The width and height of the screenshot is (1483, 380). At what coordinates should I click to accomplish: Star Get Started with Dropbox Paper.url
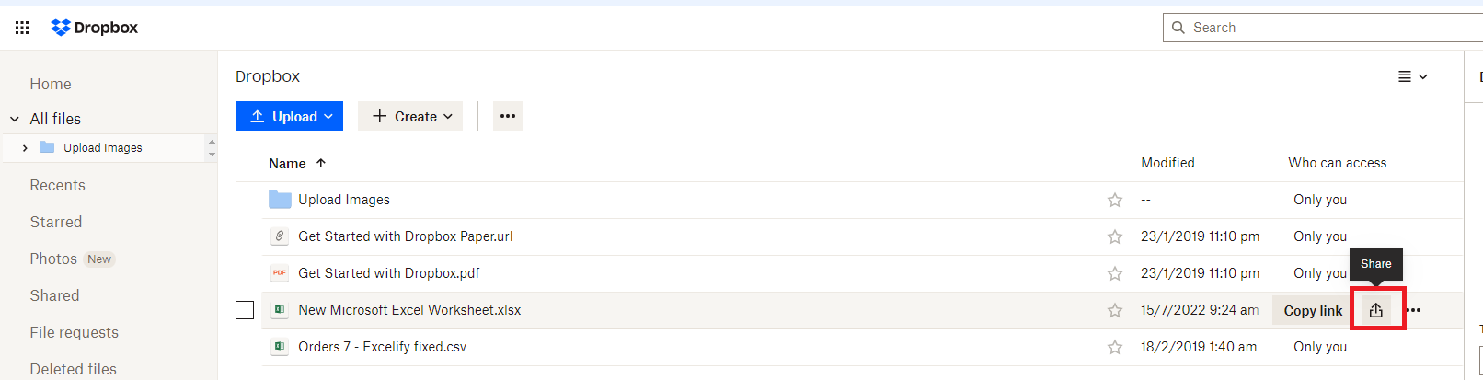[1115, 236]
